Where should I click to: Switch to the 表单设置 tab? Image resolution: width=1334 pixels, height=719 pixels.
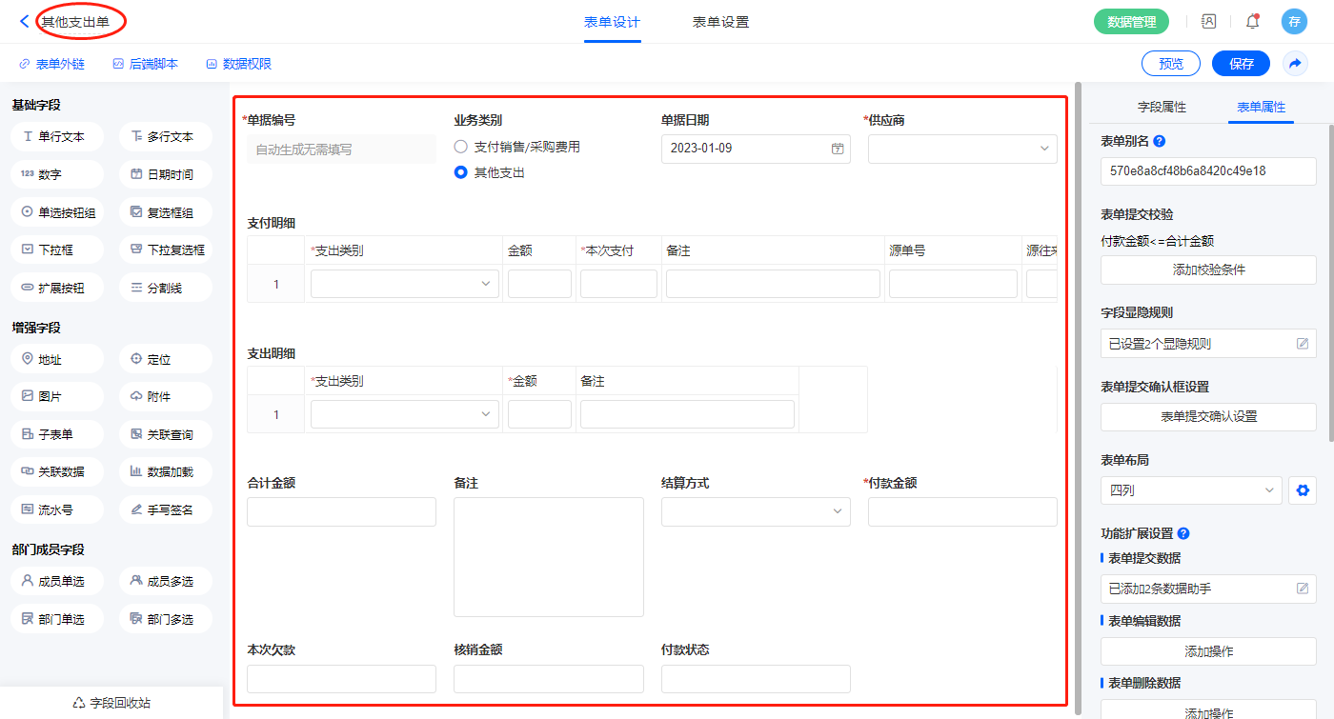pos(720,22)
